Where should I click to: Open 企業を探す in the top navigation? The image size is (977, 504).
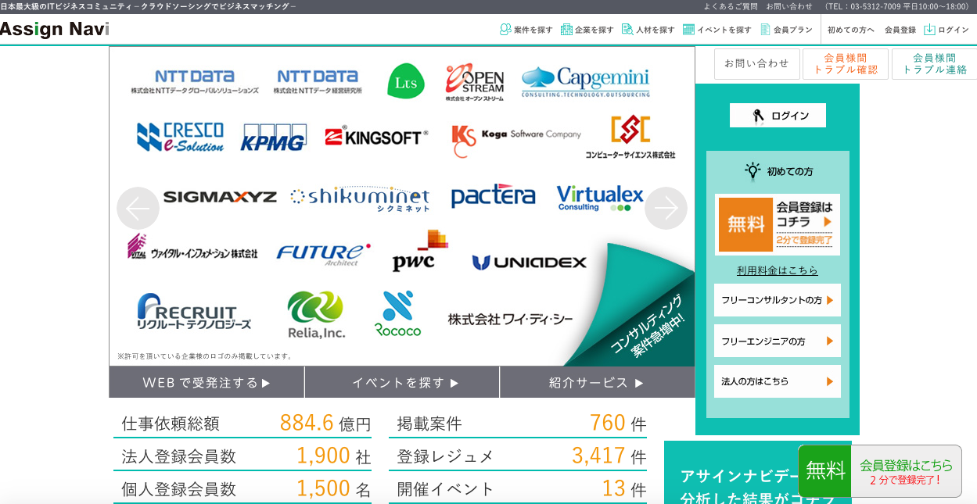(x=587, y=30)
